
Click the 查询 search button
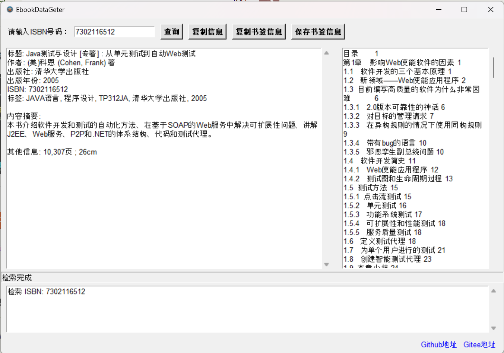tap(172, 32)
